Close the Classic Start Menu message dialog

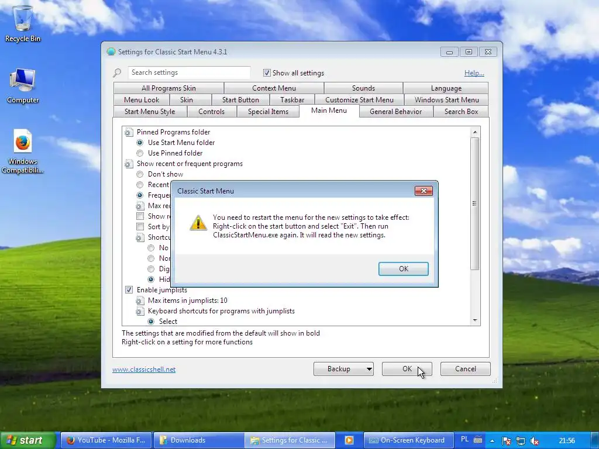[424, 191]
